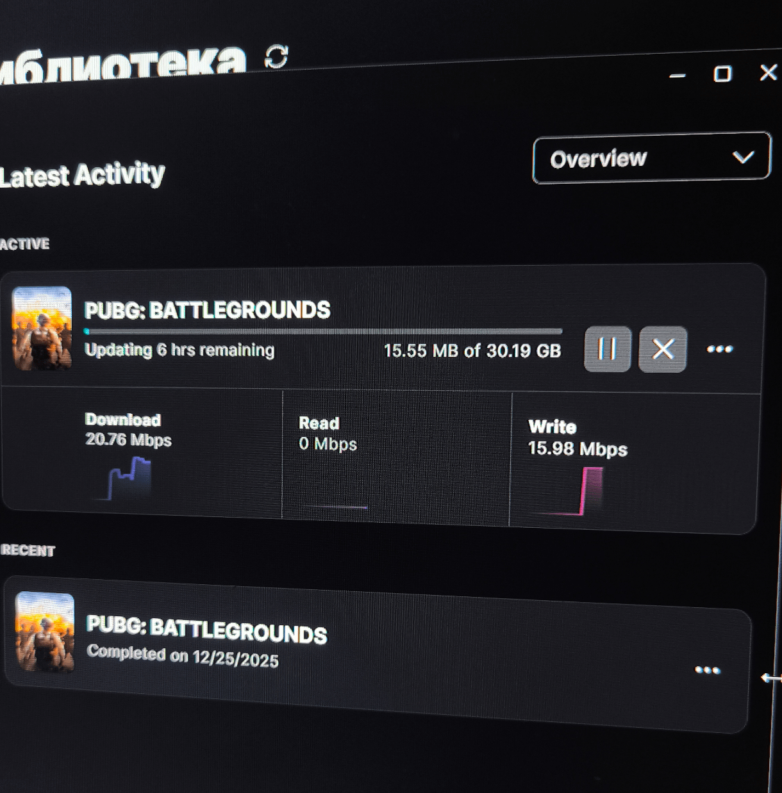Click the PUBG: BATTLEGROUNDS title under Recent
Image resolution: width=782 pixels, height=793 pixels.
(x=206, y=629)
